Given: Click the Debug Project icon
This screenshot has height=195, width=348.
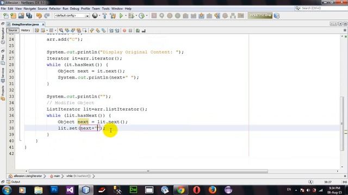Looking at the screenshot, I should [131, 16].
